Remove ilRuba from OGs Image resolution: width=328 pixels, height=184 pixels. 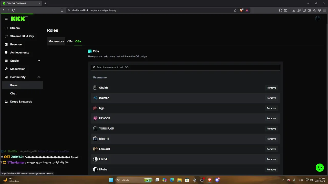click(x=271, y=169)
